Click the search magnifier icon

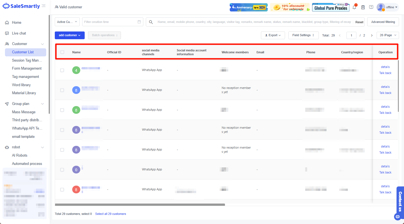click(151, 22)
